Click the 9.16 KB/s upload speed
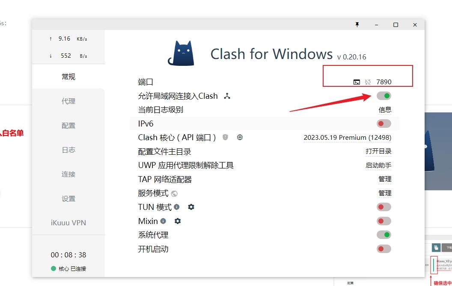The height and width of the screenshot is (286, 452). 68,38
